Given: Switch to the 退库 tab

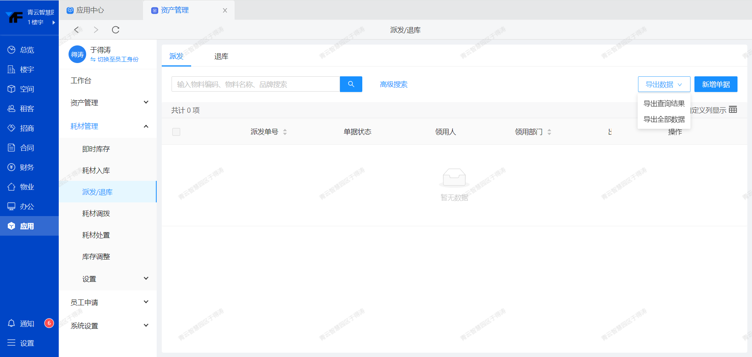Looking at the screenshot, I should (x=221, y=56).
